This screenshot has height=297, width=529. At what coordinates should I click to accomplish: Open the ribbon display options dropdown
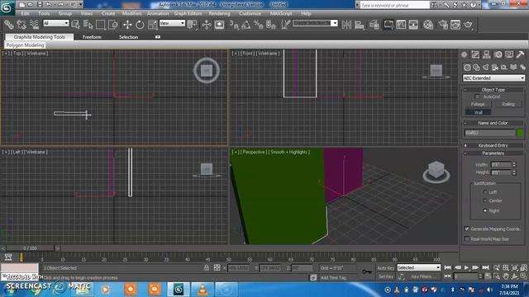(158, 37)
